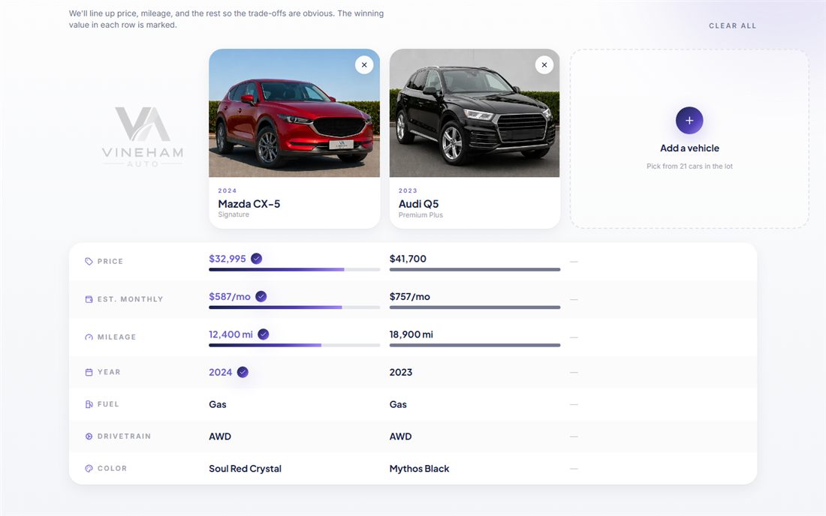Open the black Audi Q5 photo
Image resolution: width=826 pixels, height=516 pixels.
click(x=475, y=113)
